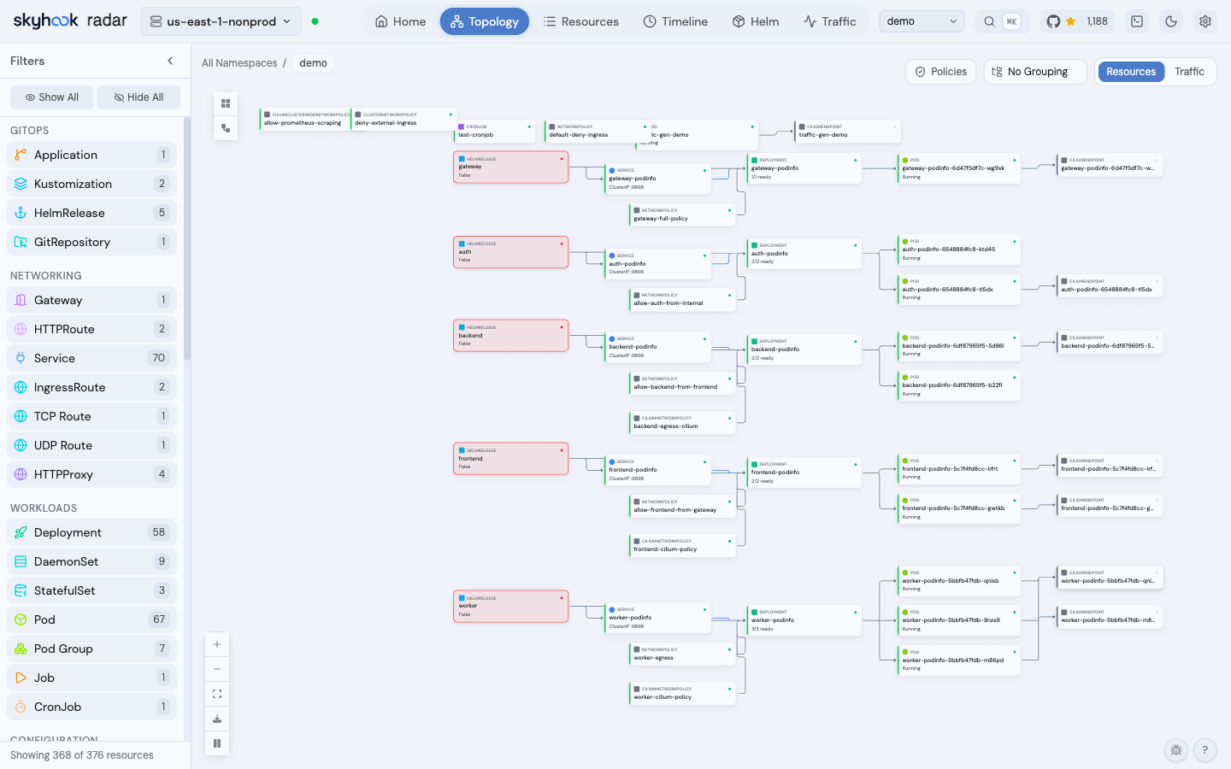1231x769 pixels.
Task: Switch view mode to Traffic
Action: (x=1189, y=72)
